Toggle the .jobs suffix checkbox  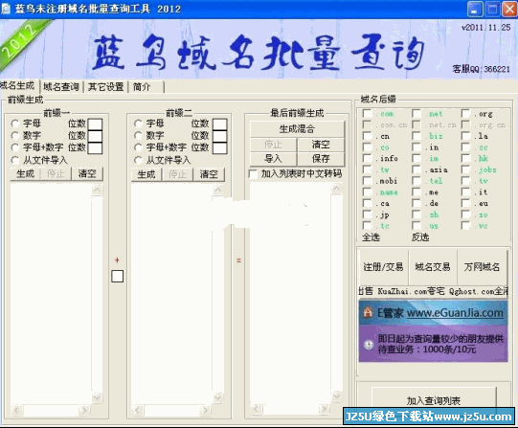pyautogui.click(x=465, y=169)
